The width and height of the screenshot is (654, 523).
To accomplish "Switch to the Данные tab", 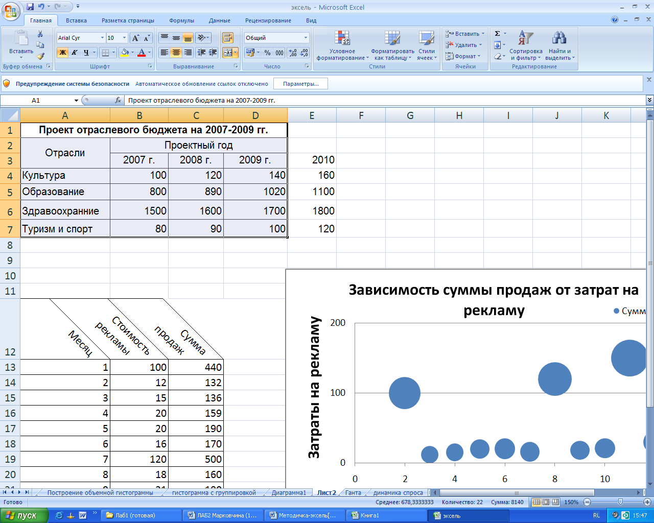I will pos(220,20).
